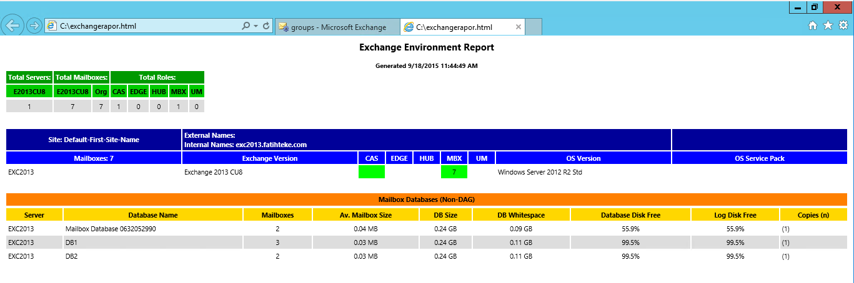Open the address bar dropdown arrow
Image resolution: width=854 pixels, height=283 pixels.
tap(256, 26)
